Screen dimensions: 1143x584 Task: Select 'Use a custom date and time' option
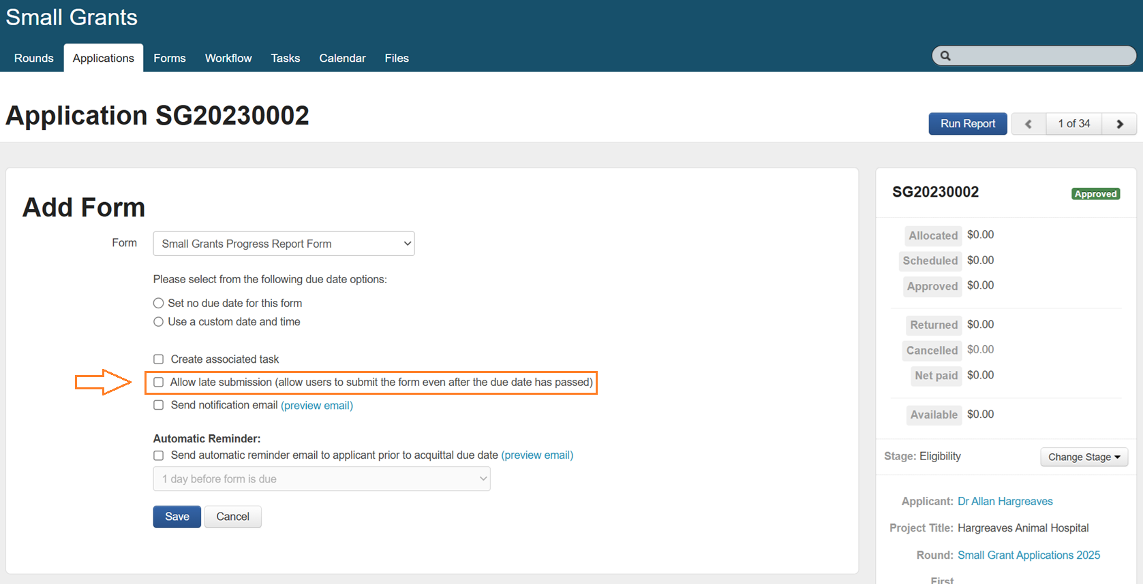159,322
